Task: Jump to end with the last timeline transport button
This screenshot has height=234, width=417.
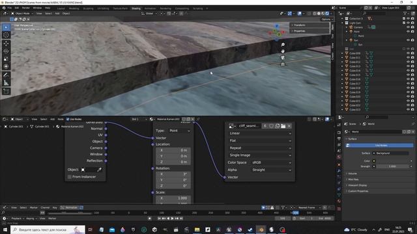Action: (181, 218)
